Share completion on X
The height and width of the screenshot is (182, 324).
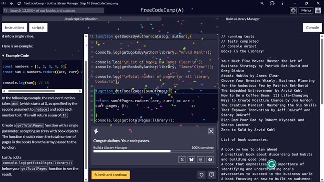coord(182,160)
